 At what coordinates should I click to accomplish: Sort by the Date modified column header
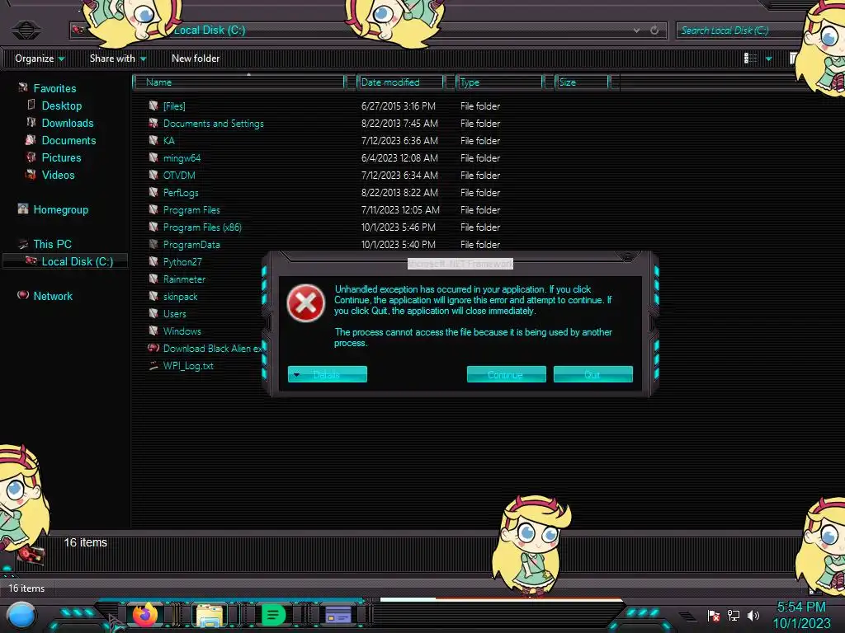400,82
